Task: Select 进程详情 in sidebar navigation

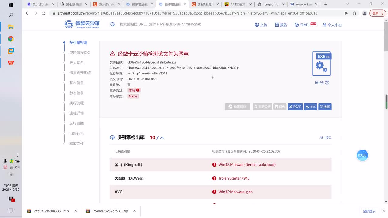Action: (x=76, y=113)
